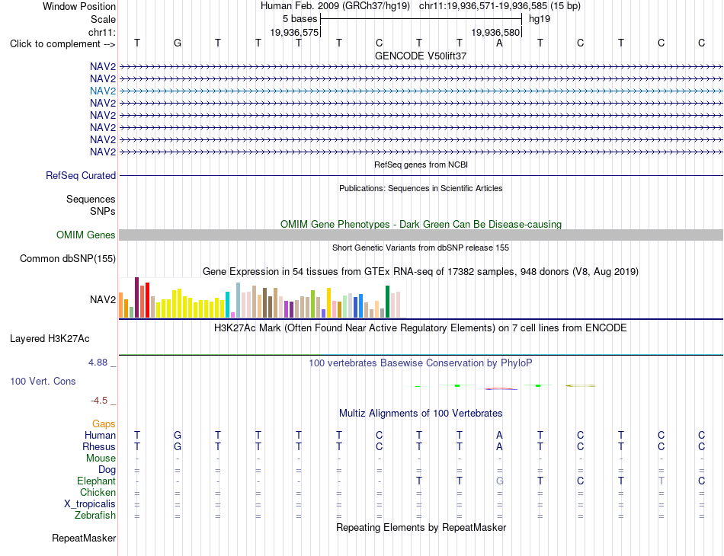Click the '19,936,580' coordinate marker
Screen dimensions: 724x556
[x=495, y=32]
